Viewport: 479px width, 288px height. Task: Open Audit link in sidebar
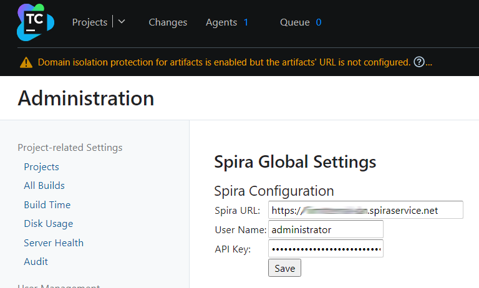click(36, 261)
